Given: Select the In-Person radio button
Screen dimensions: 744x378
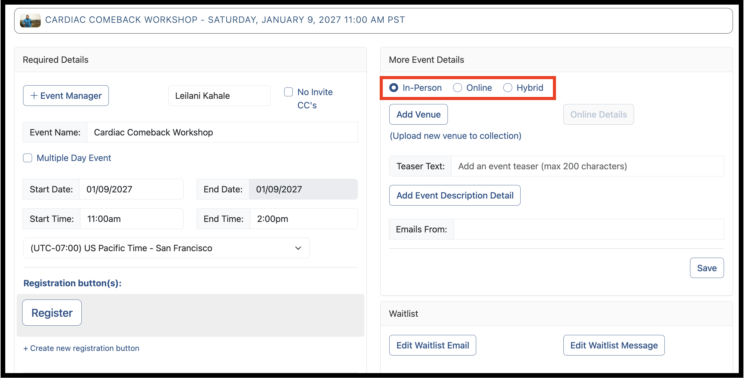Looking at the screenshot, I should (394, 88).
